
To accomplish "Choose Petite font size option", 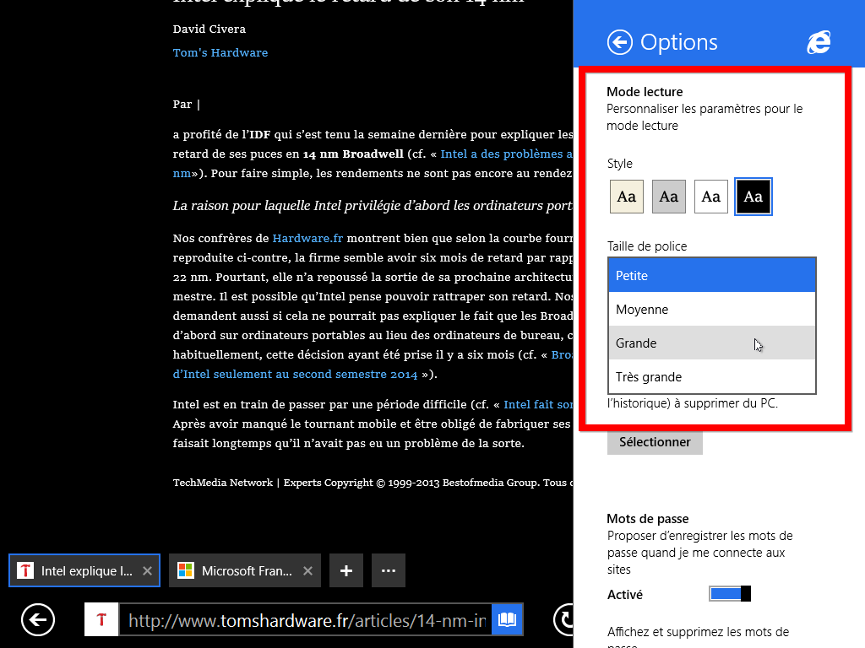I will (x=711, y=276).
